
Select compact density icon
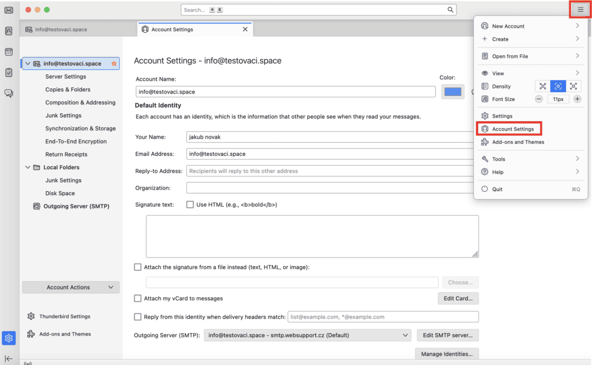(542, 87)
